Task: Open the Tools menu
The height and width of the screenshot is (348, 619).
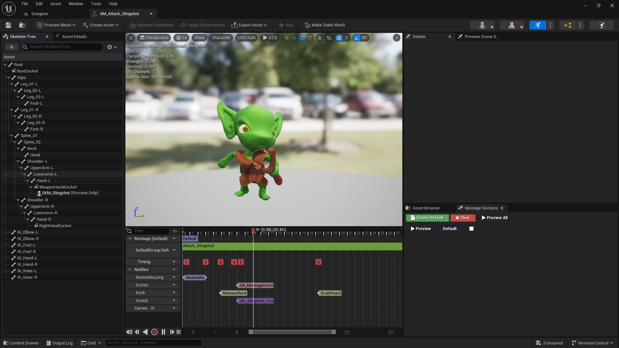Action: click(x=96, y=4)
